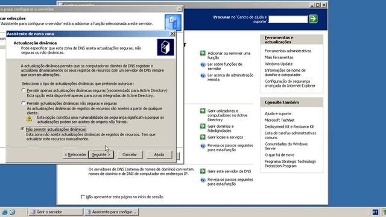
Task: Click green arrow beside Adicionar ou remover uma função
Action: point(203,53)
